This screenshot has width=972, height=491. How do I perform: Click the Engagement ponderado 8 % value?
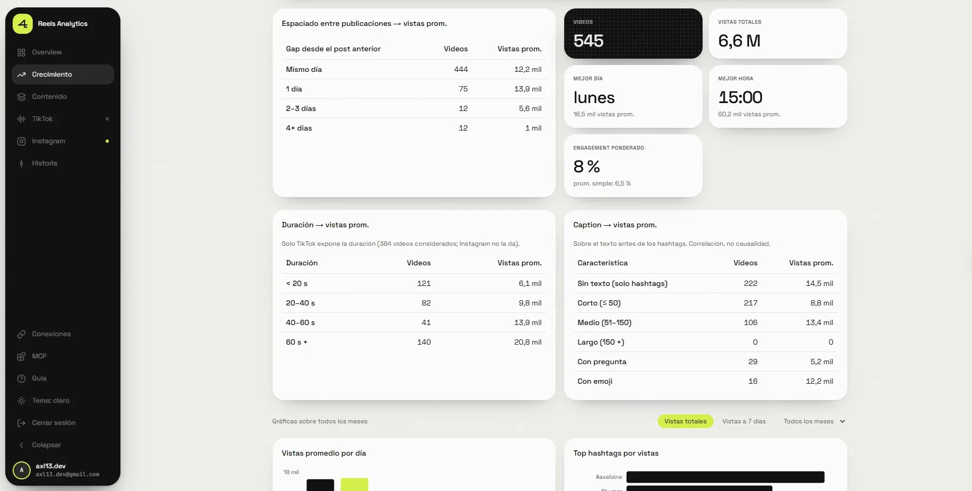(586, 166)
